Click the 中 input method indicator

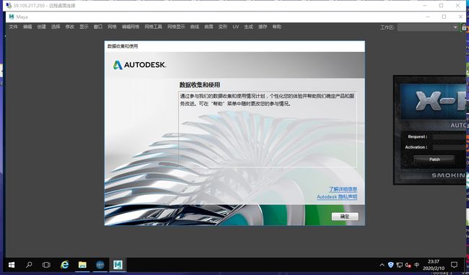[x=416, y=265]
